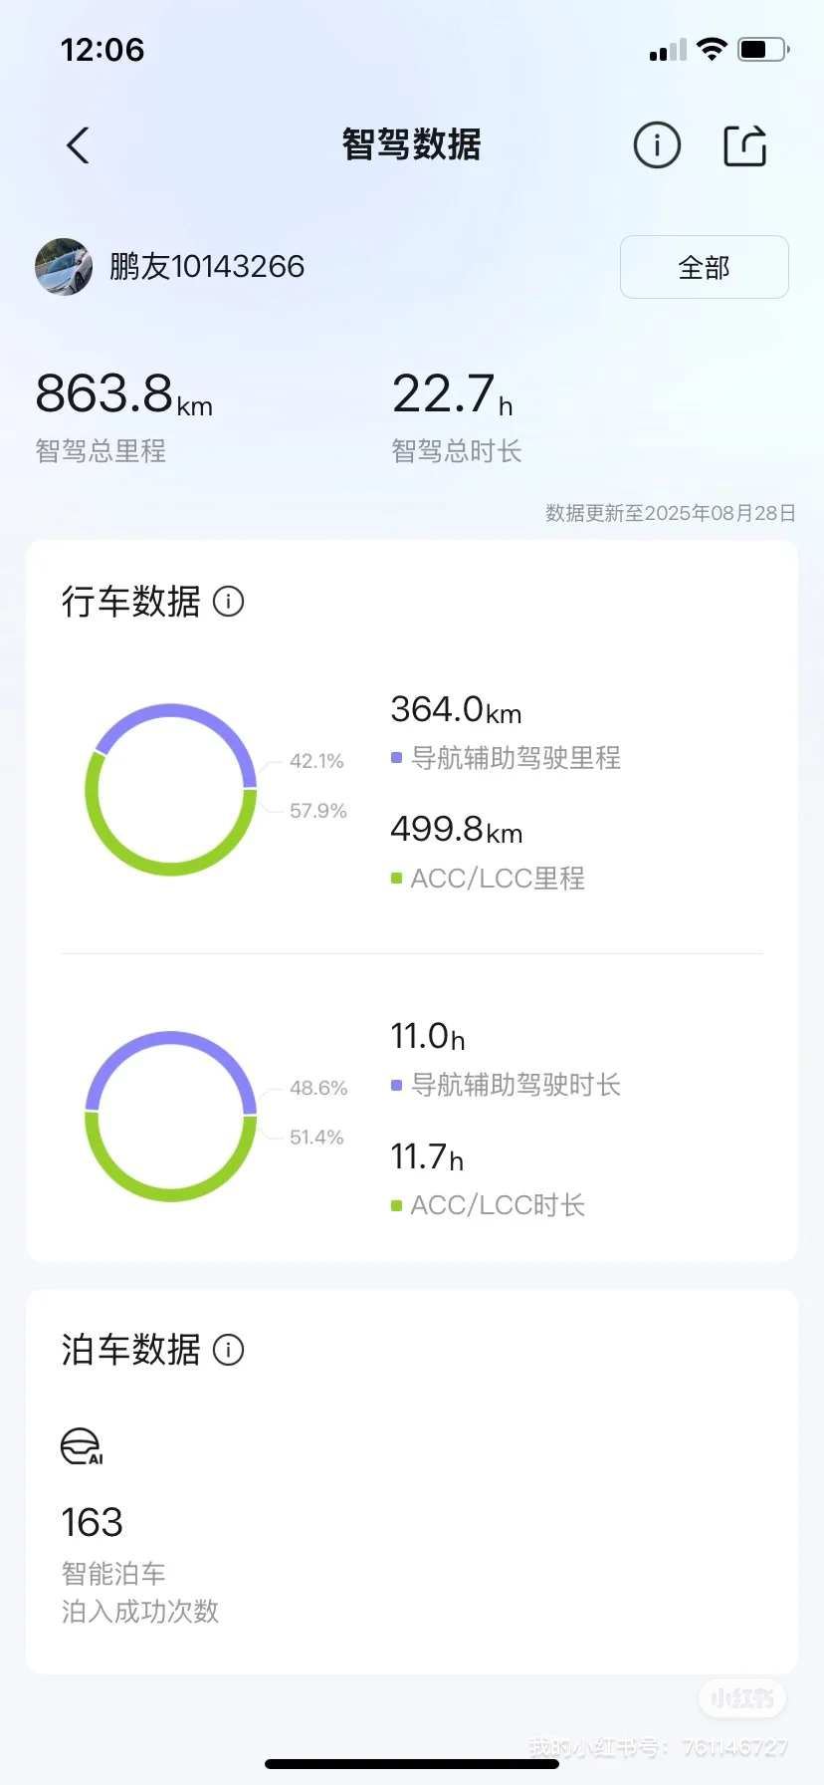Tap the user avatar car photo

64,266
